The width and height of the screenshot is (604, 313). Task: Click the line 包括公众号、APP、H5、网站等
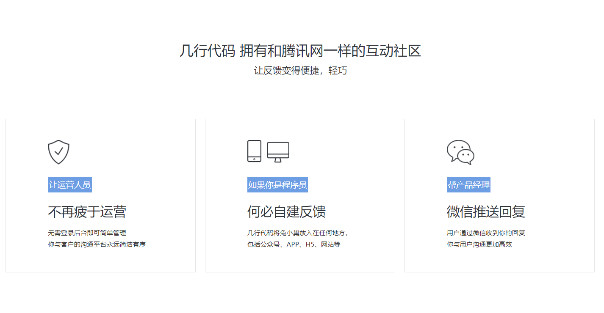click(x=294, y=244)
